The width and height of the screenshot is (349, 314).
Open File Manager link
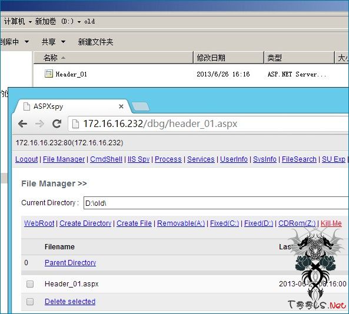tap(64, 159)
